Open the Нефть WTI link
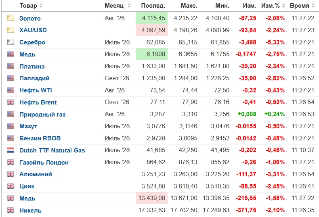 (x=36, y=90)
